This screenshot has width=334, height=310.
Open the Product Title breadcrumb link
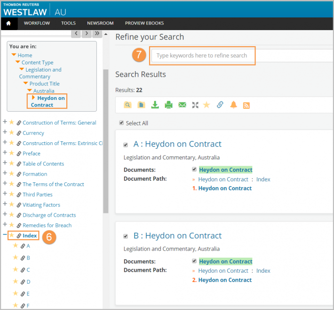tap(45, 84)
